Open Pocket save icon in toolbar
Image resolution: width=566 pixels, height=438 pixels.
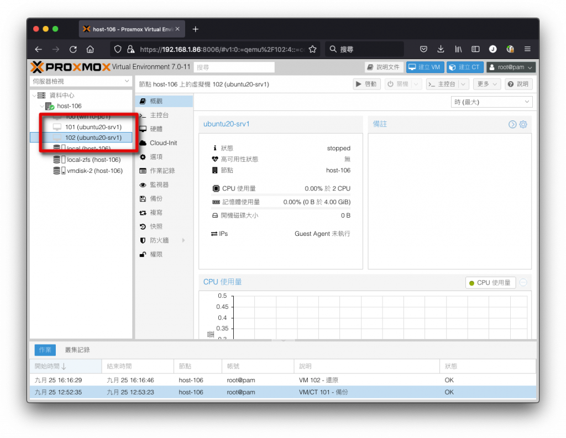tap(424, 49)
